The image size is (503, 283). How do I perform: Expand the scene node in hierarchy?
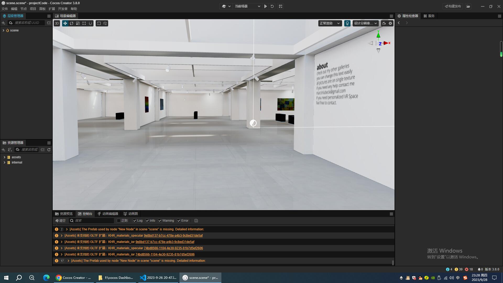coord(3,30)
